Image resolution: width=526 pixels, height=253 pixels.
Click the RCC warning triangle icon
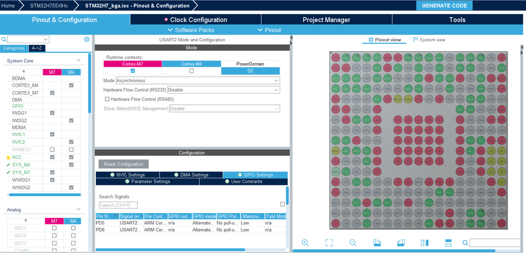[8, 157]
